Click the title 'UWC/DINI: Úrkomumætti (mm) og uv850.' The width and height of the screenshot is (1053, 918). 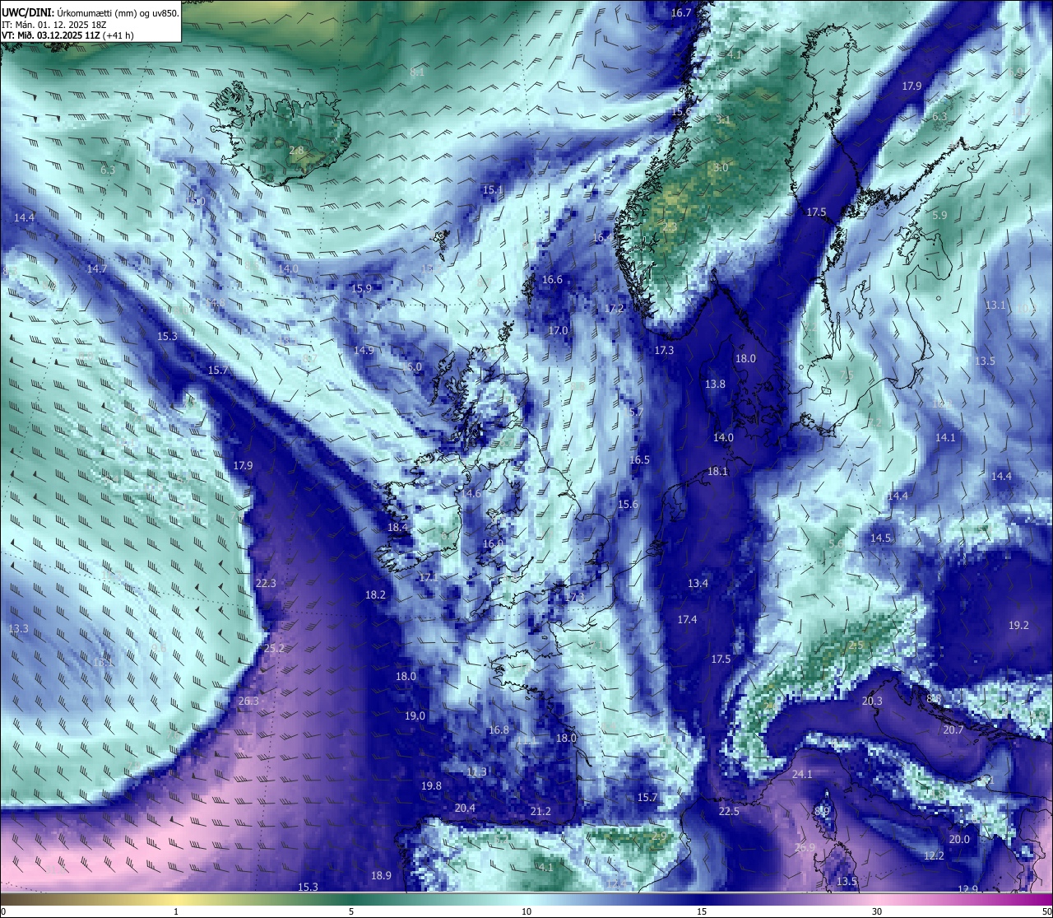pyautogui.click(x=90, y=13)
